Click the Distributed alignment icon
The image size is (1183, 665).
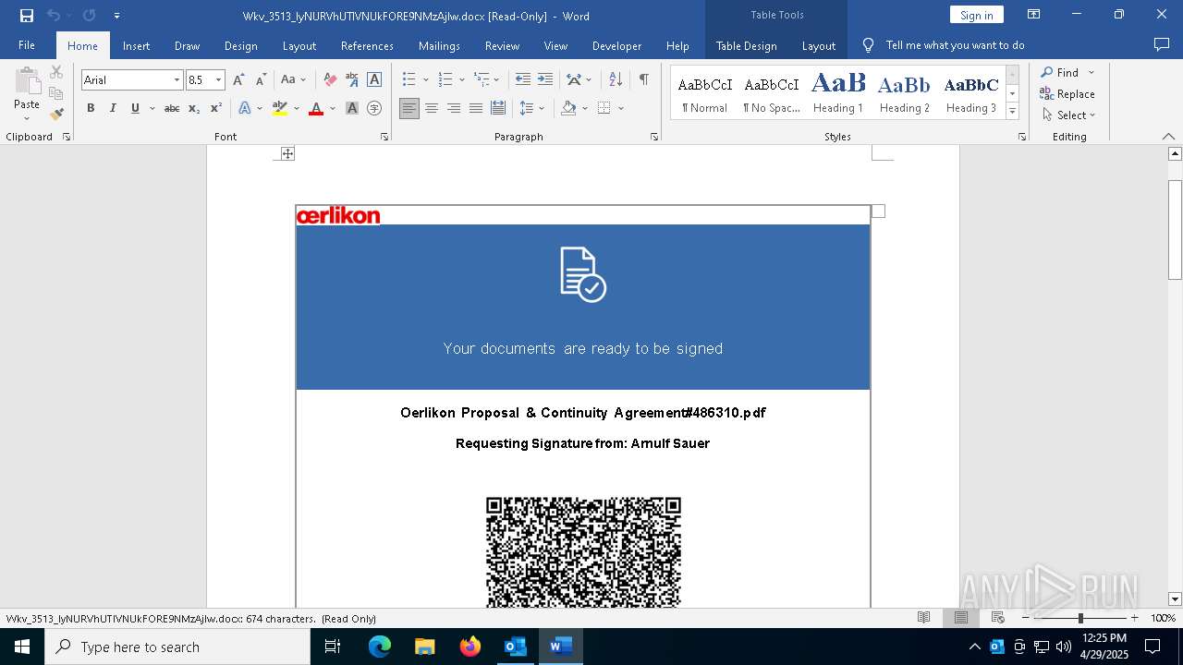coord(498,108)
